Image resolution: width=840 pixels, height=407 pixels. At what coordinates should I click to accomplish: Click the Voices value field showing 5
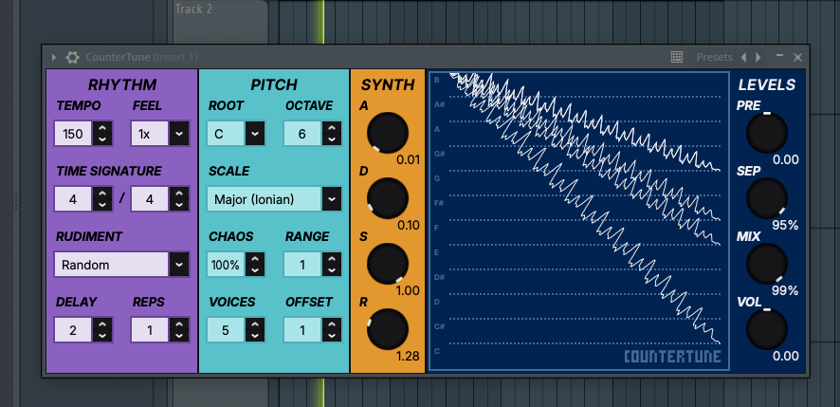pos(226,330)
